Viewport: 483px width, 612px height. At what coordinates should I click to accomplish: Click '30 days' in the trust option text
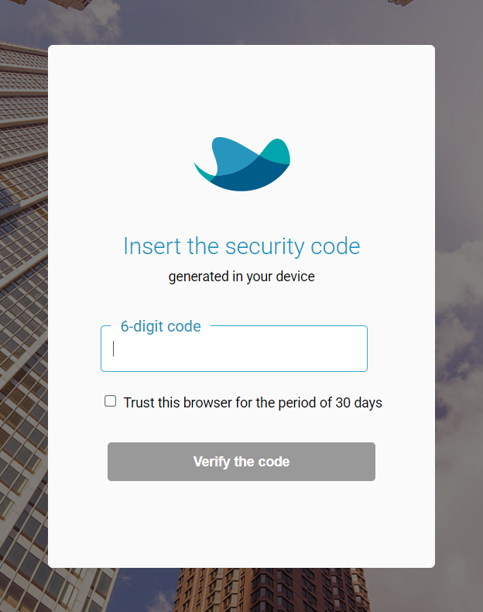[x=358, y=402]
